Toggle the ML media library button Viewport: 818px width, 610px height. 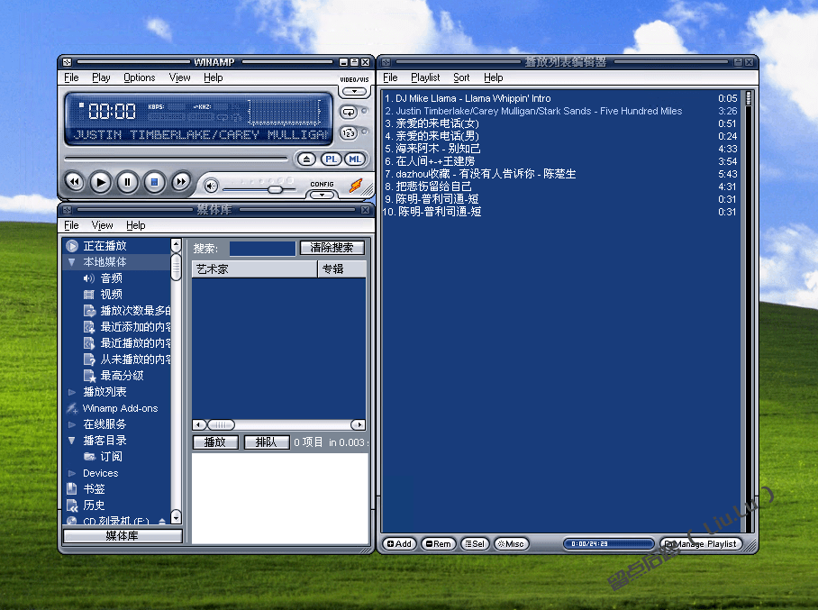click(355, 159)
